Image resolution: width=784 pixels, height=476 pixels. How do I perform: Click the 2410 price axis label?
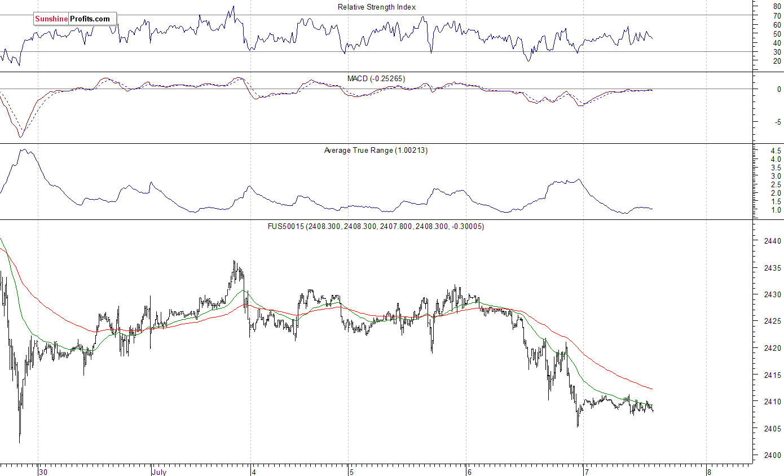[x=772, y=402]
